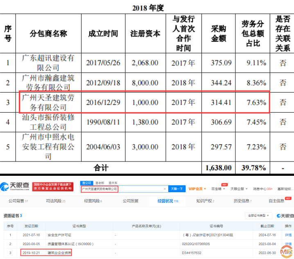Click the company name search input field
Viewport: 294px width, 259px height.
[124, 189]
